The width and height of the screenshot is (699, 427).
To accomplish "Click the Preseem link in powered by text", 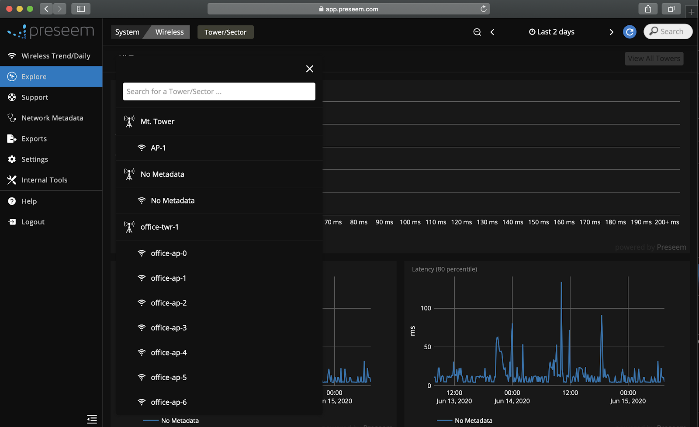I will (x=671, y=247).
